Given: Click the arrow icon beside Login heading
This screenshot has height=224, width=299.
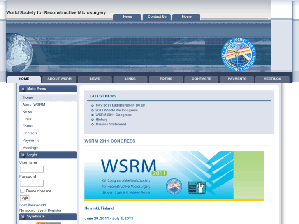Looking at the screenshot, I should coord(23,155).
